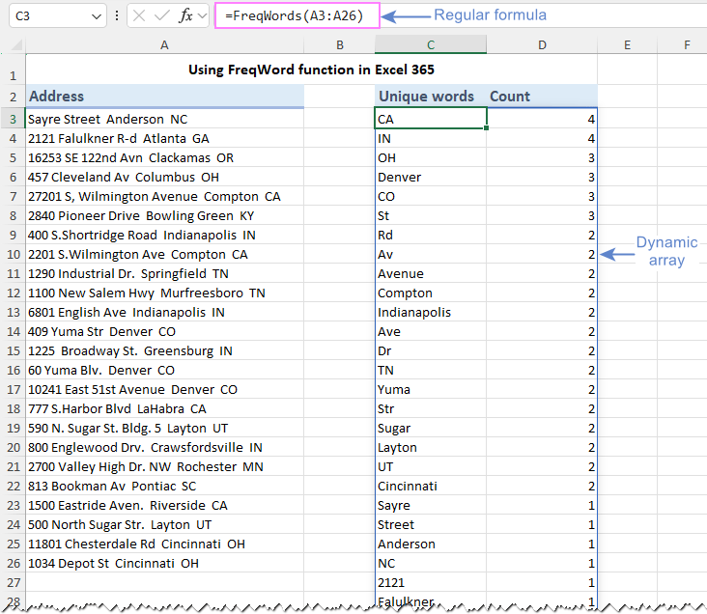Click cell '2700 Valley High Dr. NW Rochester MN'
707x614 pixels.
(x=164, y=466)
